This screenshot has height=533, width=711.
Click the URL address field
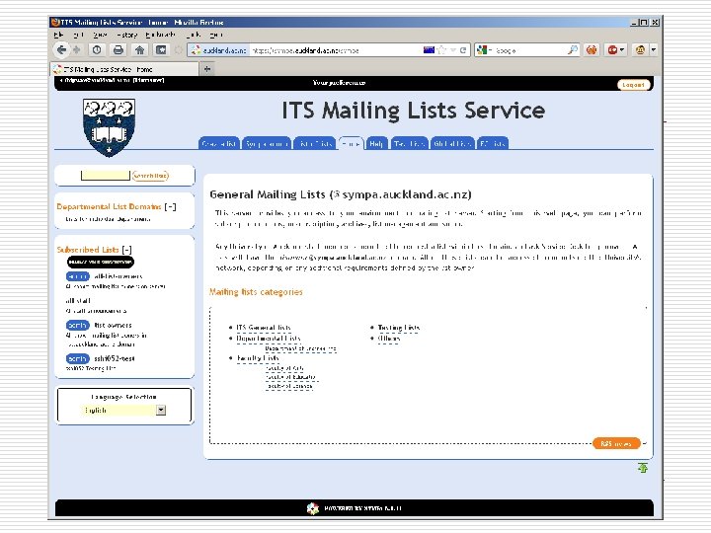(336, 50)
